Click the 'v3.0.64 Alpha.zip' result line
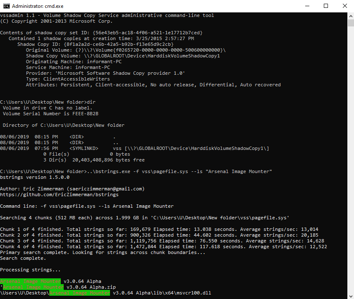Viewport: 354px width, 299px height. (58, 287)
